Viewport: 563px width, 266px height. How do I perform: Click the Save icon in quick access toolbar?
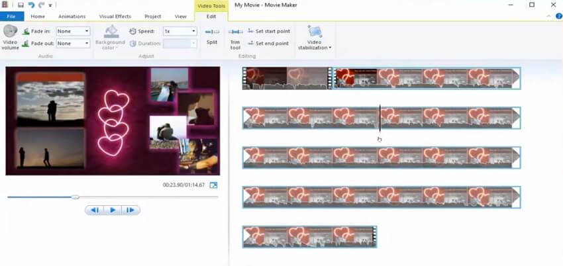coord(21,5)
